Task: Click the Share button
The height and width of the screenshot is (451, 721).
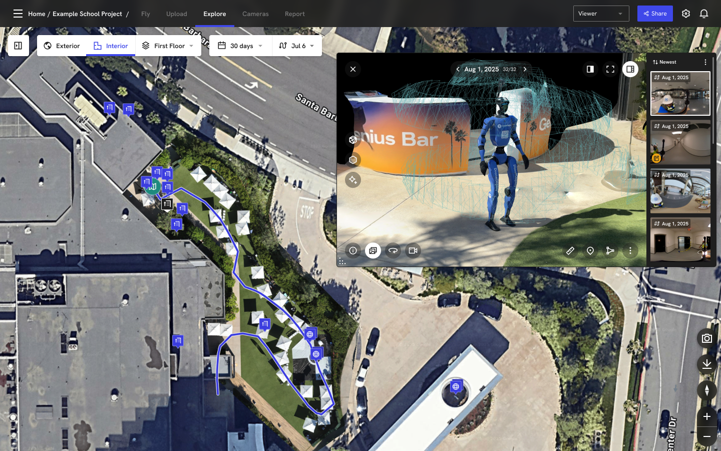Action: (x=655, y=14)
